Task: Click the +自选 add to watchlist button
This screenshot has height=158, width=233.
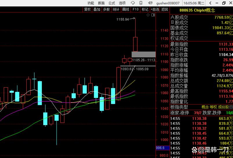Action: coord(155,9)
